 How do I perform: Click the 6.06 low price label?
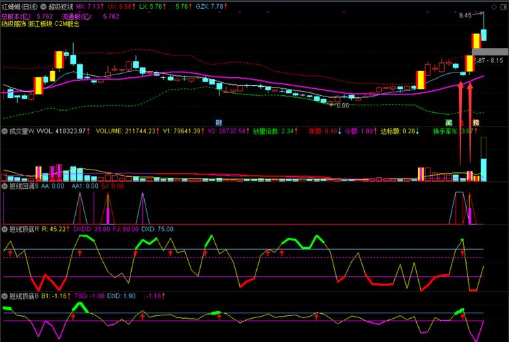(x=342, y=105)
